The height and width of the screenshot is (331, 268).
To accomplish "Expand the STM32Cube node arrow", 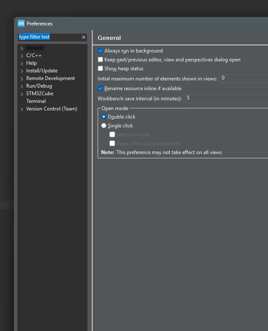I will click(x=22, y=94).
